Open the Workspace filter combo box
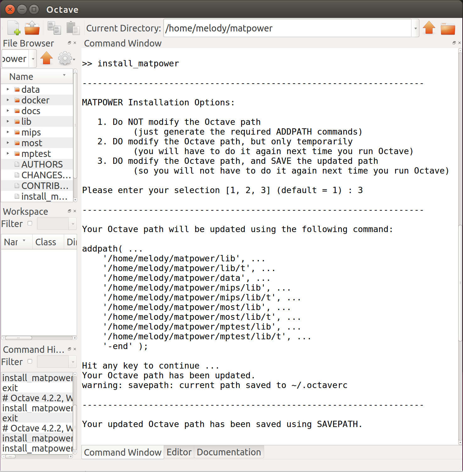The image size is (463, 472). [x=57, y=224]
